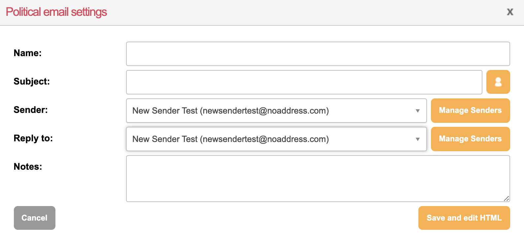Click the Sender: field label
The height and width of the screenshot is (245, 524).
31,110
